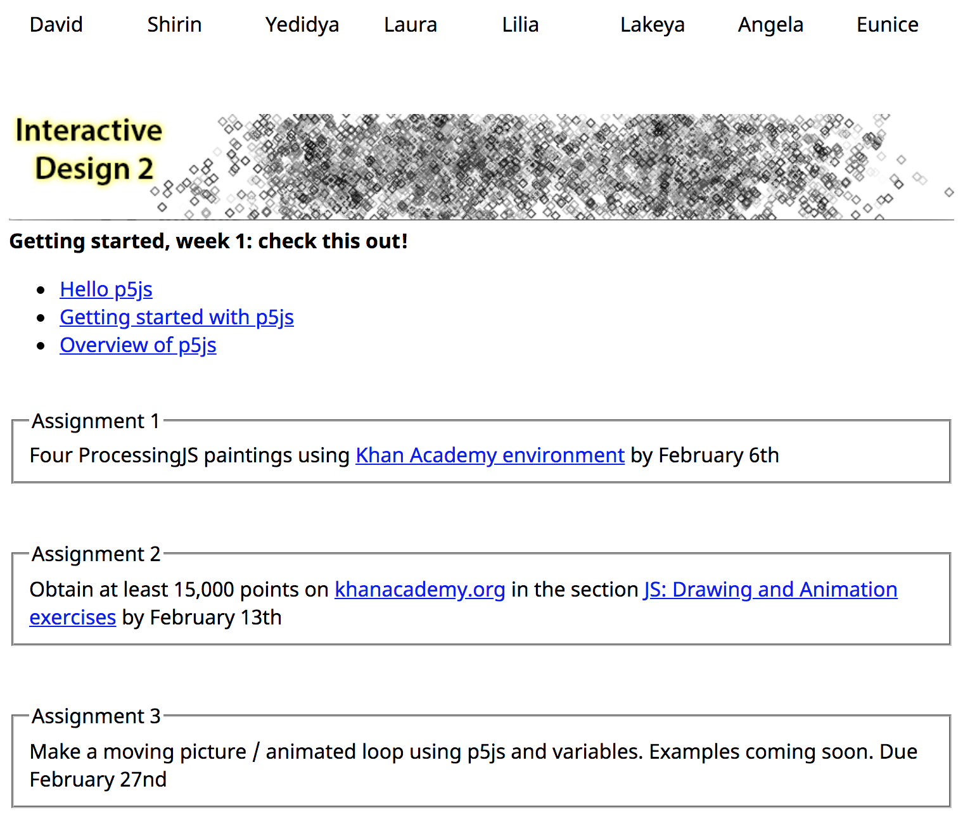The width and height of the screenshot is (963, 836).
Task: Visit the khanacademy.org link in Assignment 2
Action: tap(419, 590)
